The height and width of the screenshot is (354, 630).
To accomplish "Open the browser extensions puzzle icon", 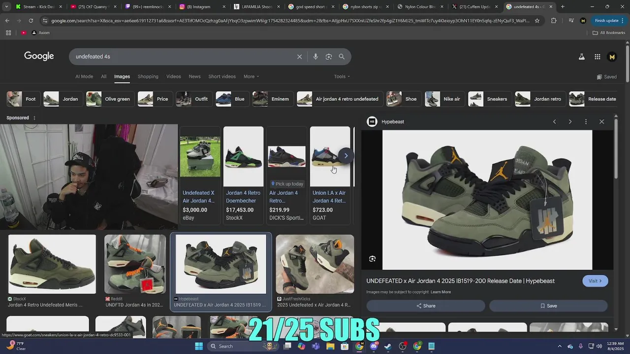I will 554,21.
